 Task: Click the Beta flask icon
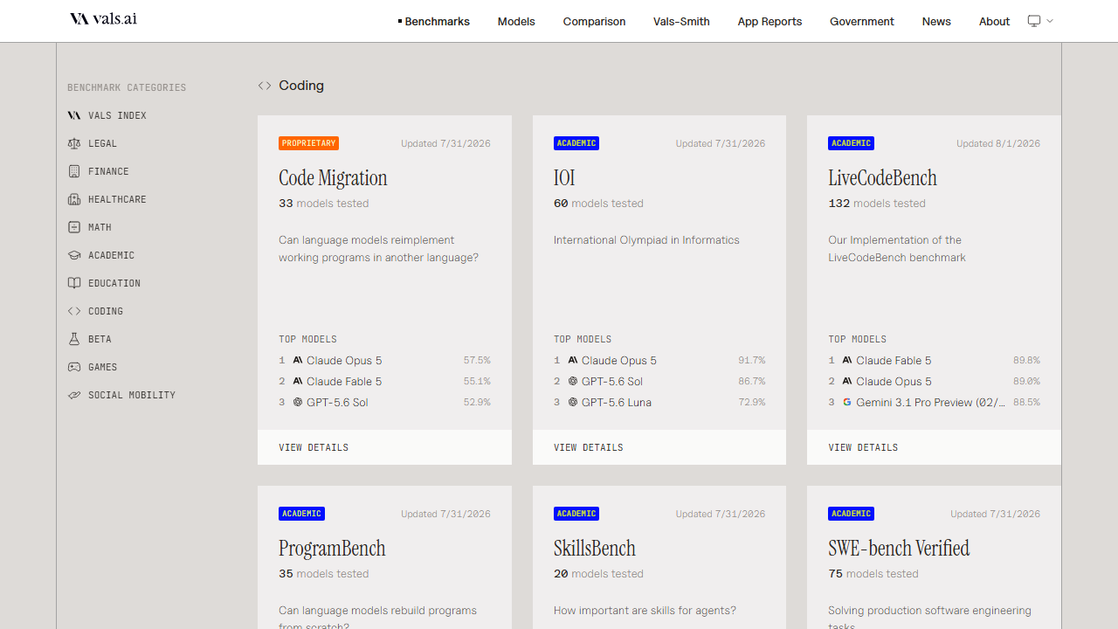click(x=74, y=339)
